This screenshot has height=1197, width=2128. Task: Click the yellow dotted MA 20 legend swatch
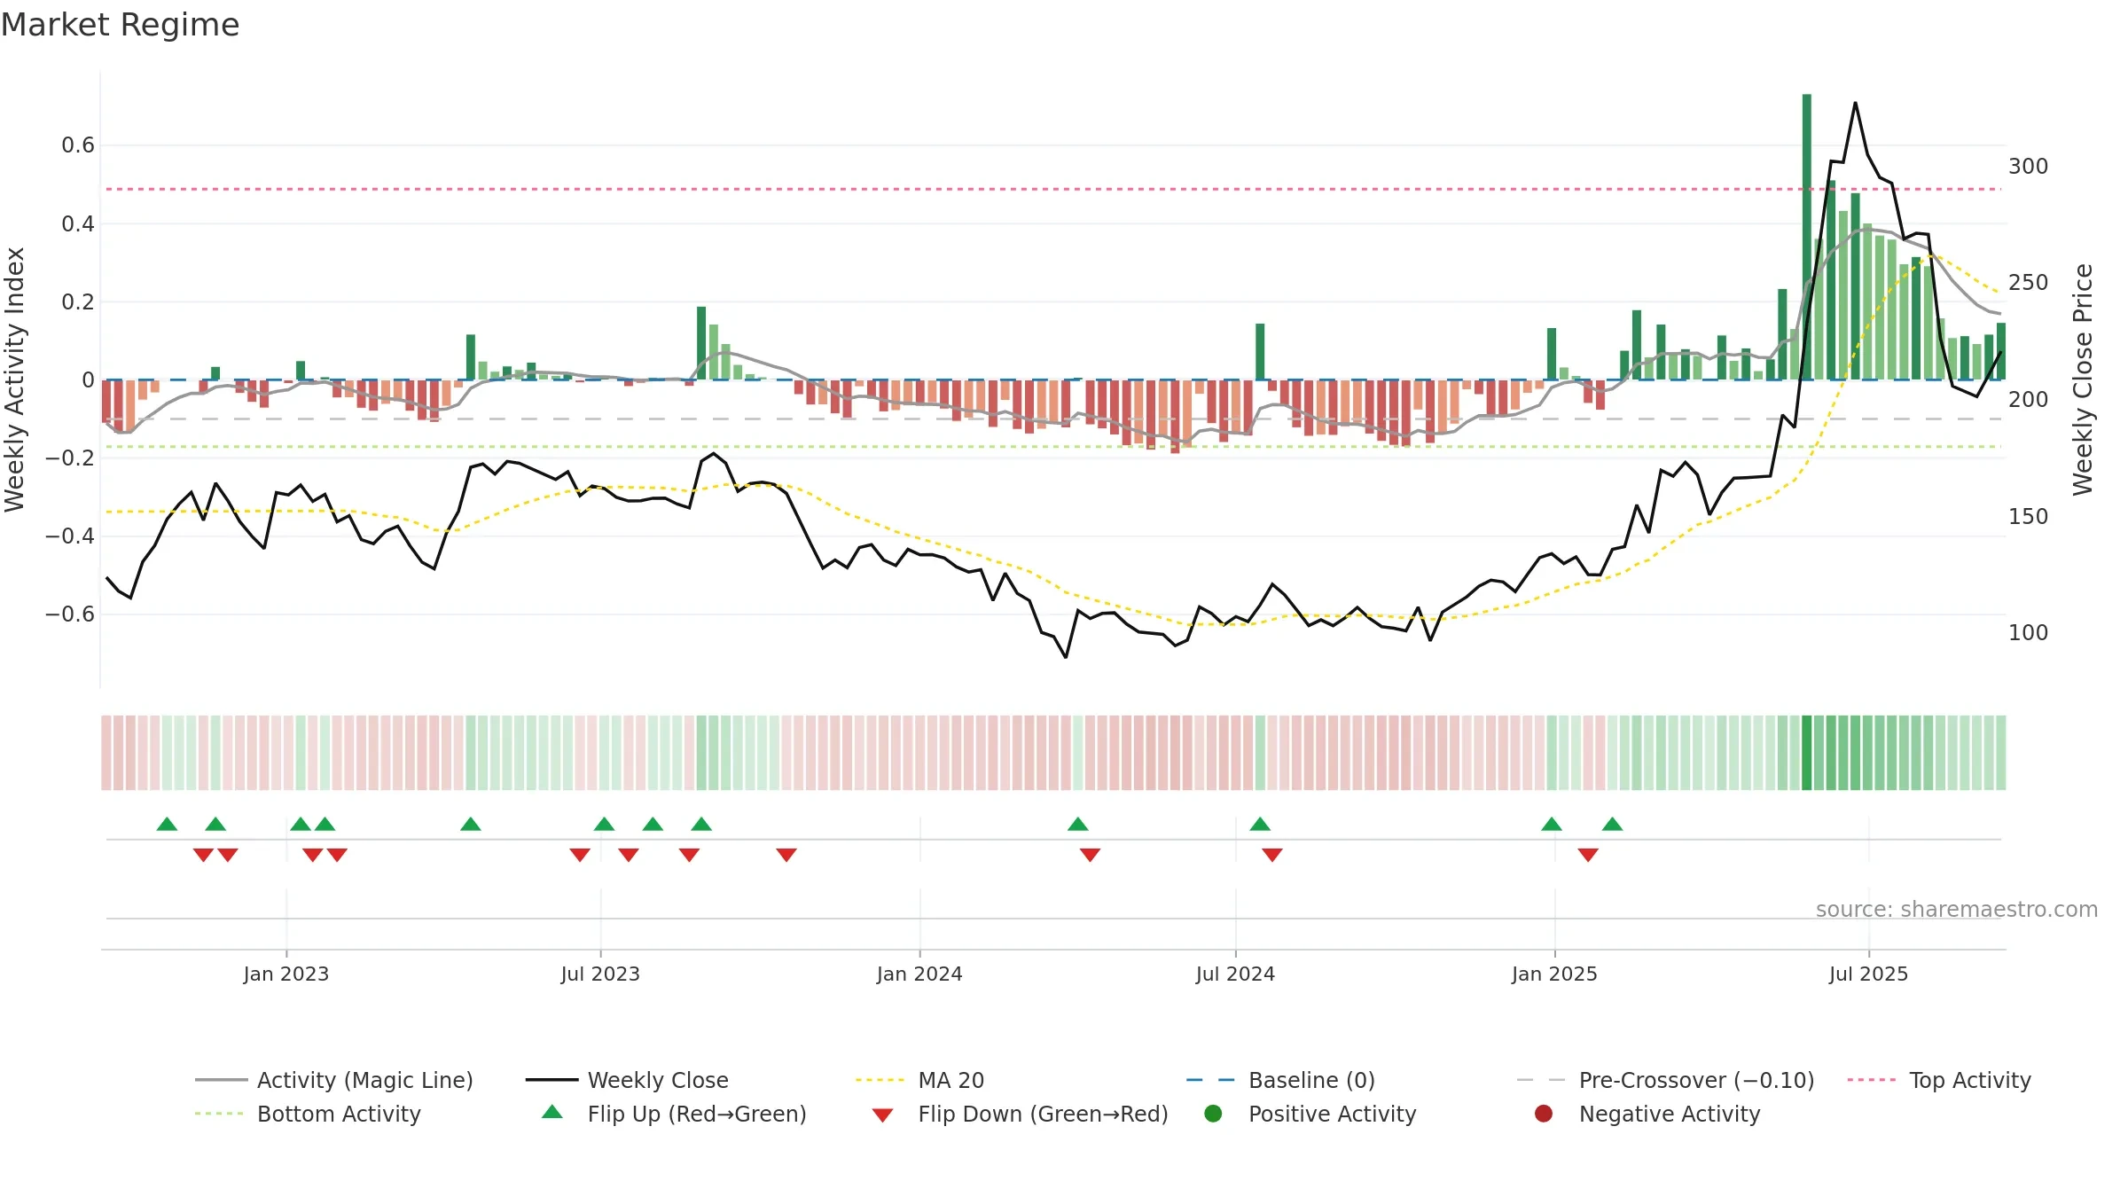click(880, 1080)
